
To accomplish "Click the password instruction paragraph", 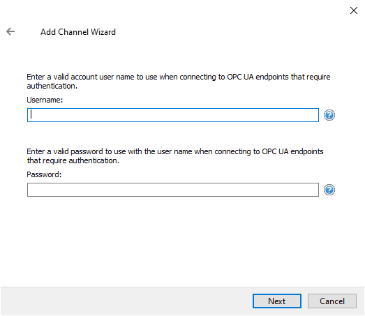I will [x=175, y=156].
